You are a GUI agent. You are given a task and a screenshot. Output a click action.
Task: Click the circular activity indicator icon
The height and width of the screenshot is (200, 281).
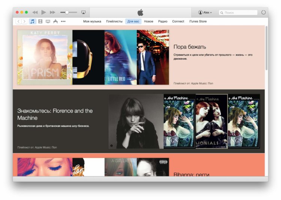click(x=263, y=12)
